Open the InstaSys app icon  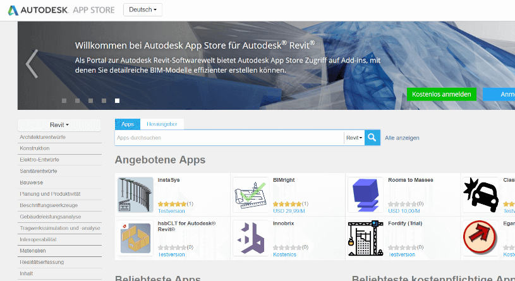[135, 194]
